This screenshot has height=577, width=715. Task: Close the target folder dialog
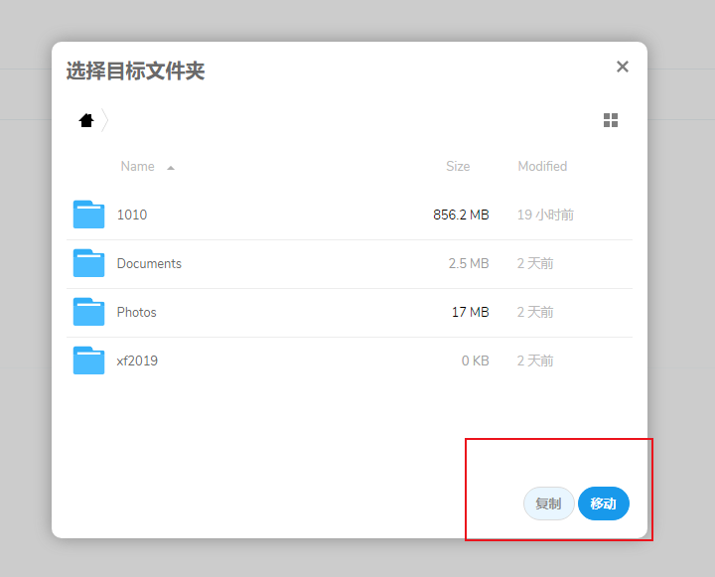pyautogui.click(x=623, y=67)
